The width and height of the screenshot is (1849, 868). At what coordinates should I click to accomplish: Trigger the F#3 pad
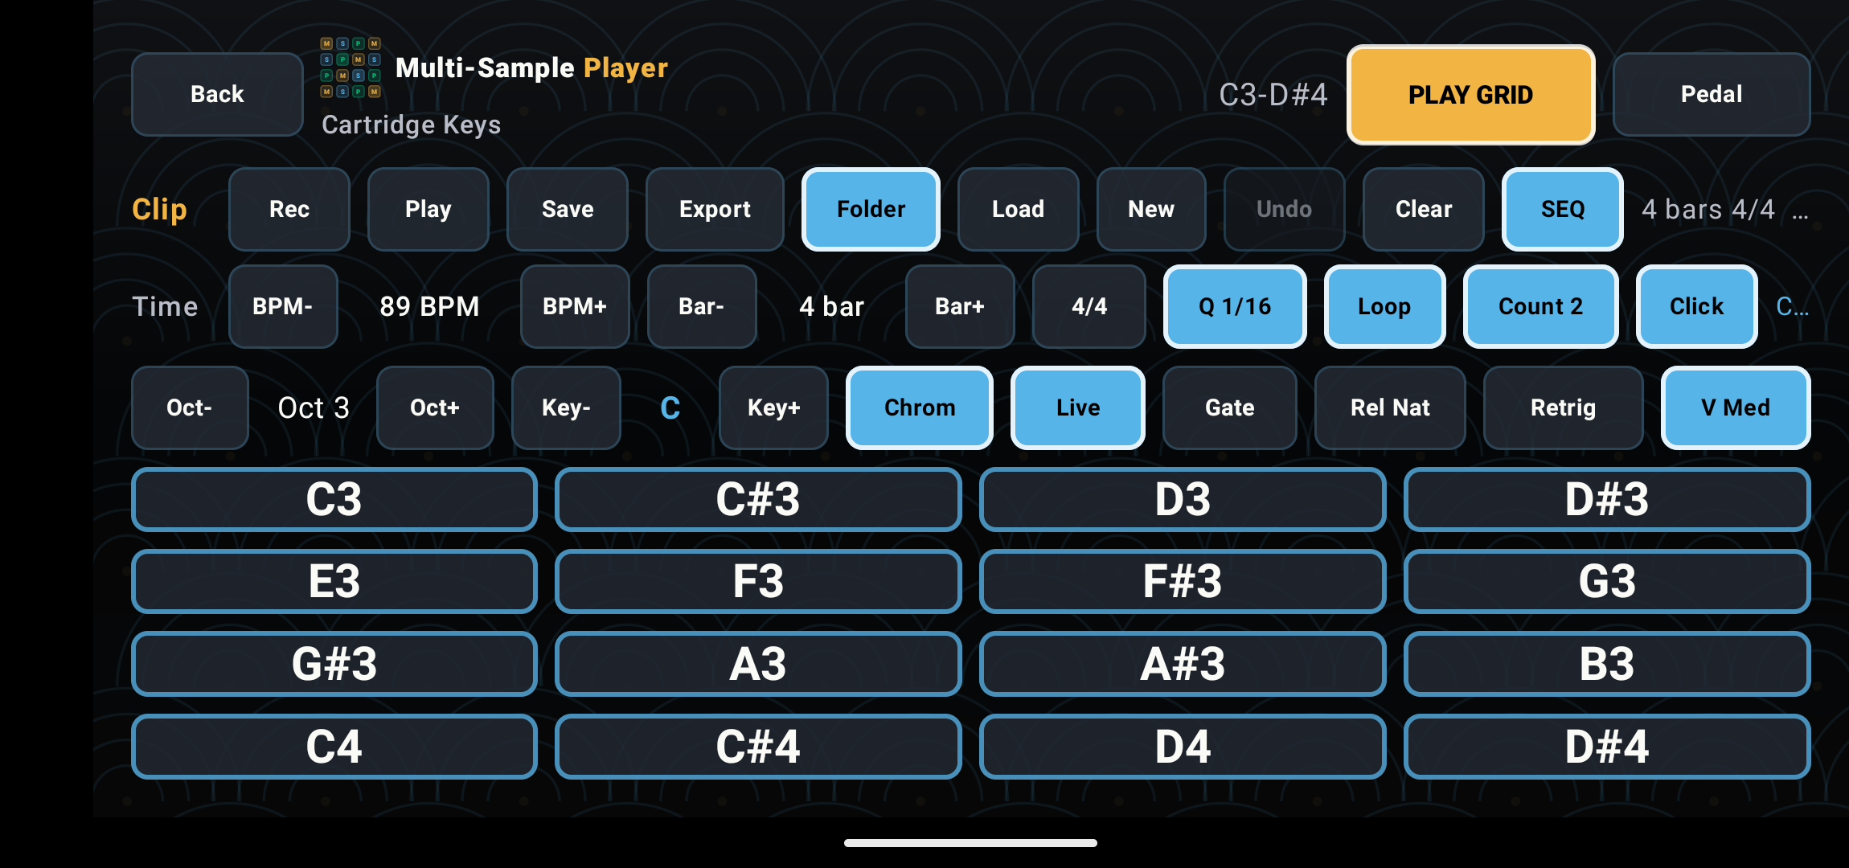click(x=1183, y=581)
